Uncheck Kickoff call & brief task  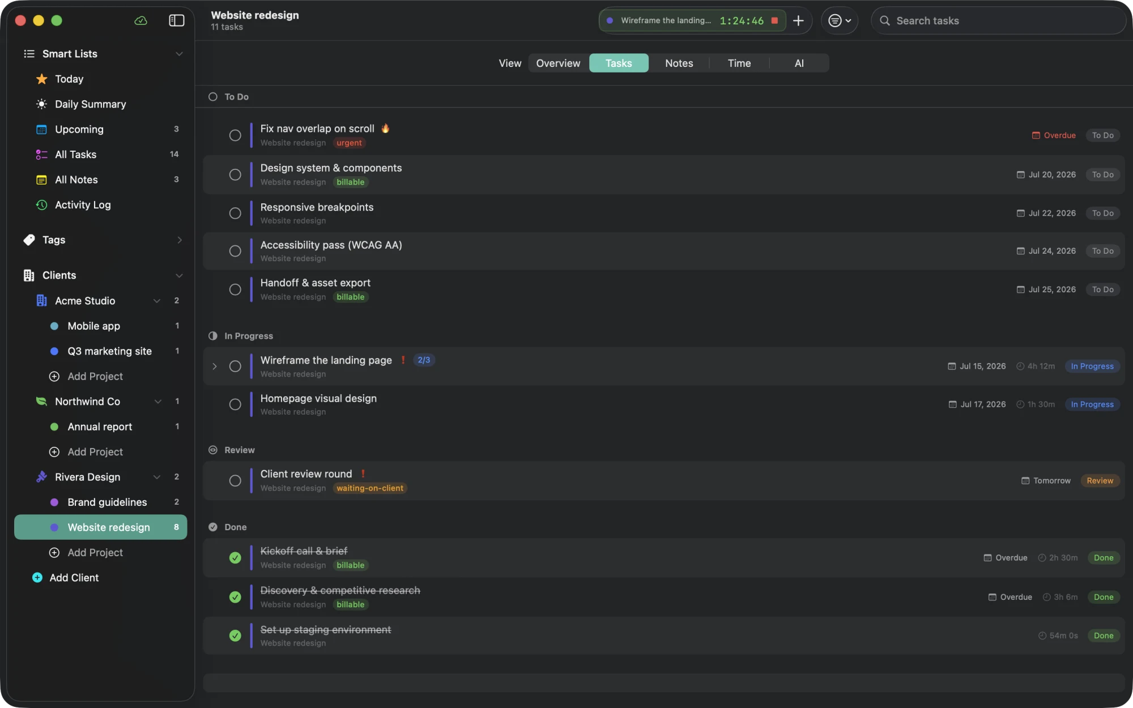point(235,558)
